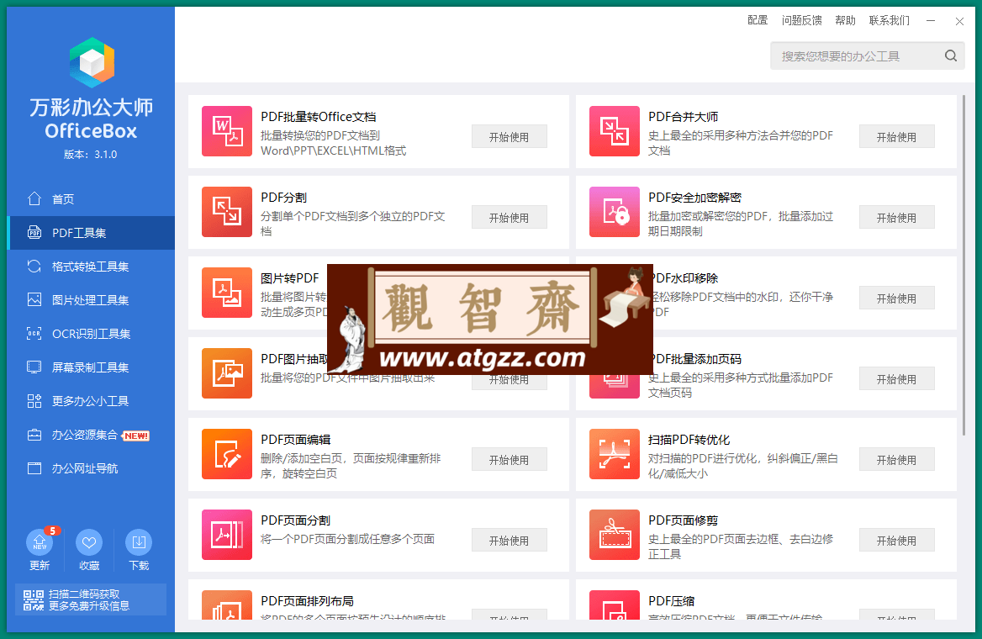Start using PDF页面修剪

(x=897, y=540)
